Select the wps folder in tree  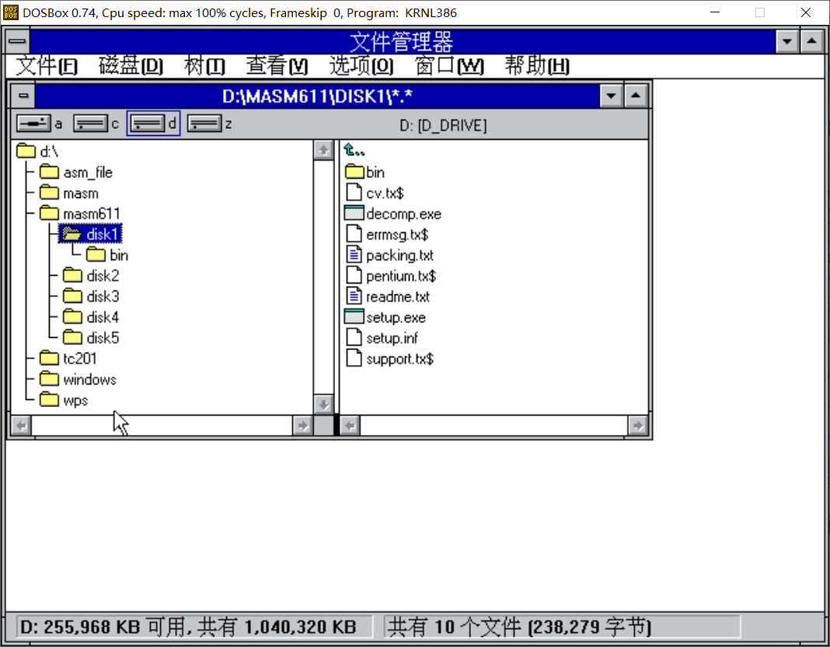64,400
